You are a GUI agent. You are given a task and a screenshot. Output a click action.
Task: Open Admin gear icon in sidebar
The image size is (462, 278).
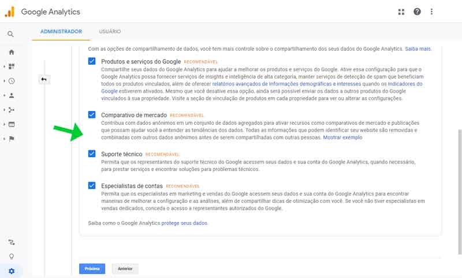[x=12, y=271]
